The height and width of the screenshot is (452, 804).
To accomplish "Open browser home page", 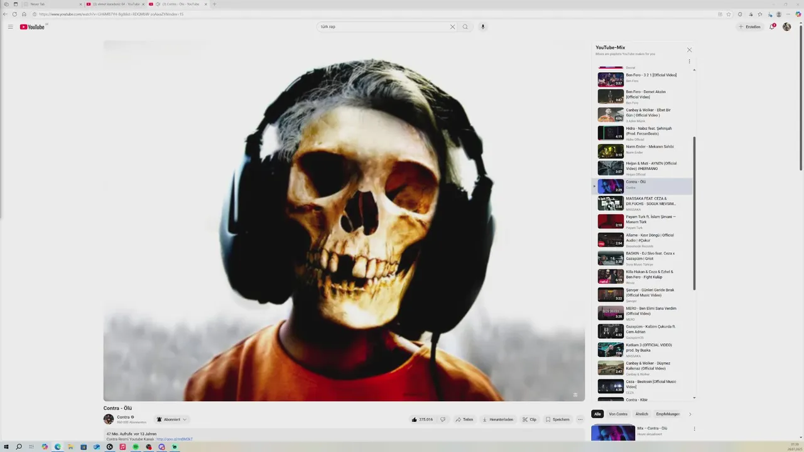I will (24, 14).
